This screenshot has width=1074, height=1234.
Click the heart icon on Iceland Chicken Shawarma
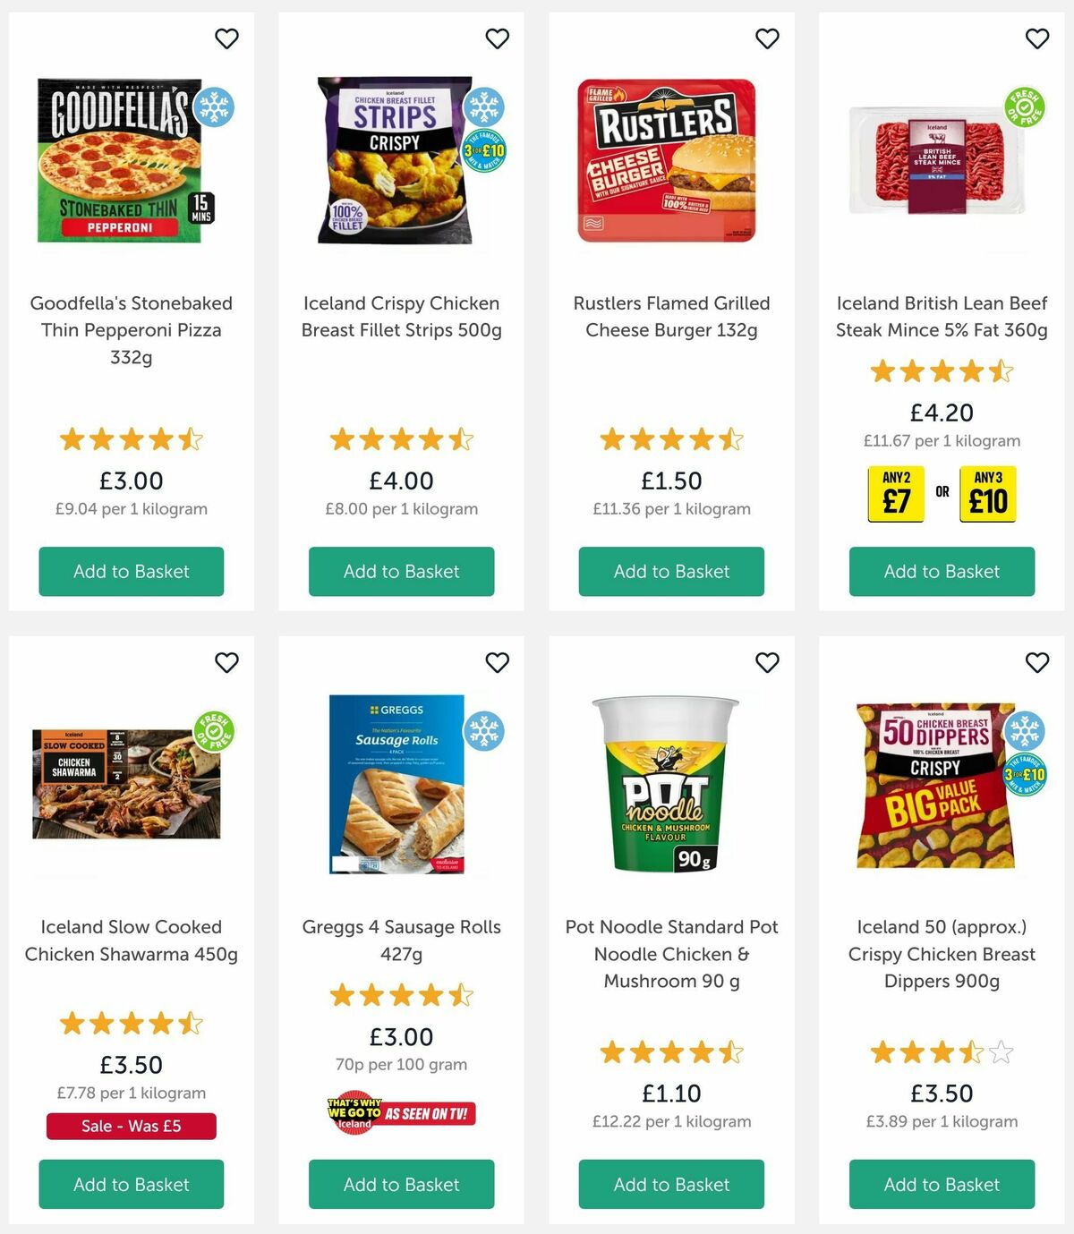click(226, 663)
